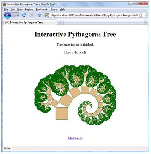Open the back/forward history dropdown arrow
This screenshot has height=154, width=151.
point(18,15)
